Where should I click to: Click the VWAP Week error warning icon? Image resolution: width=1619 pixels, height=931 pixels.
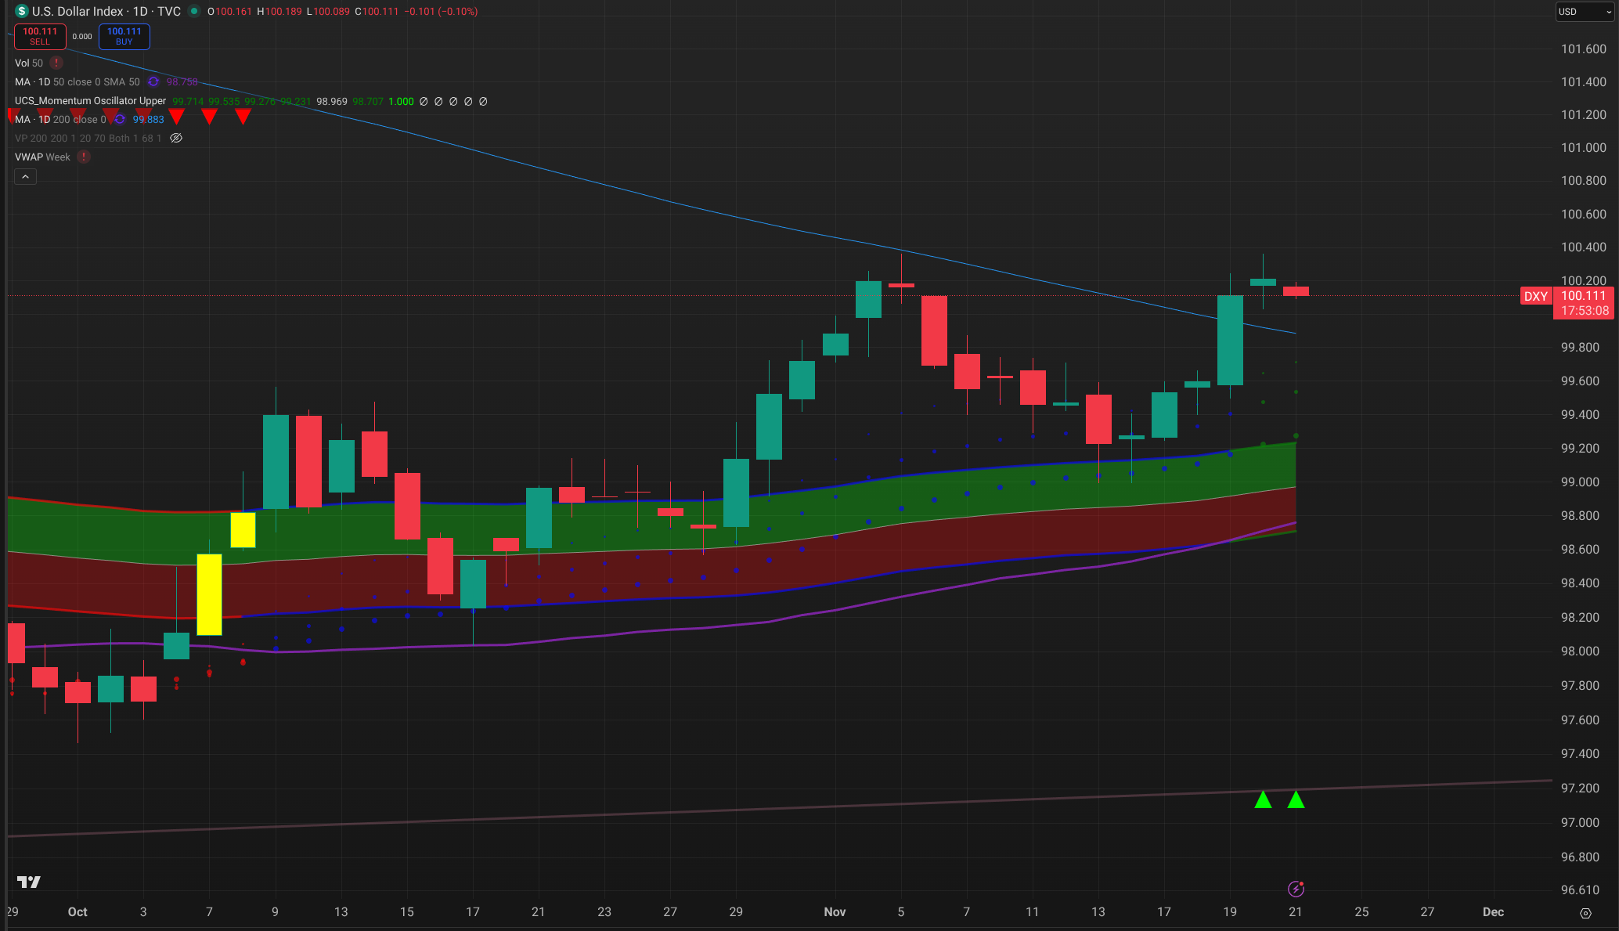[x=84, y=157]
